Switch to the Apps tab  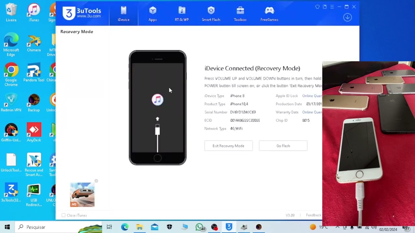pos(153,14)
